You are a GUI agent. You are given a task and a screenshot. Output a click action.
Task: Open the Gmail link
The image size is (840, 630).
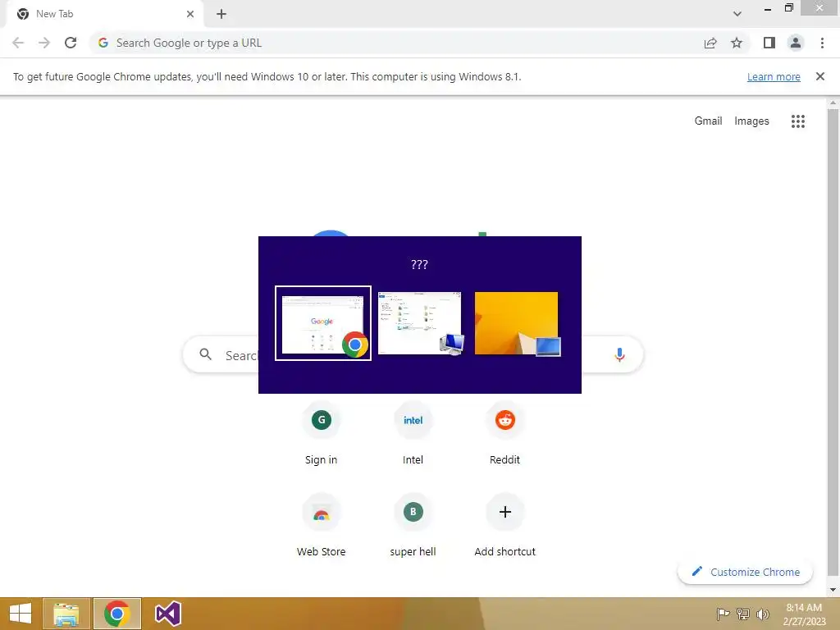708,121
